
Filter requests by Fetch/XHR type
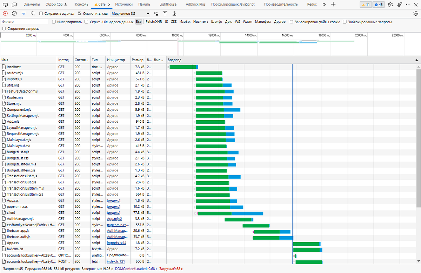pos(154,22)
